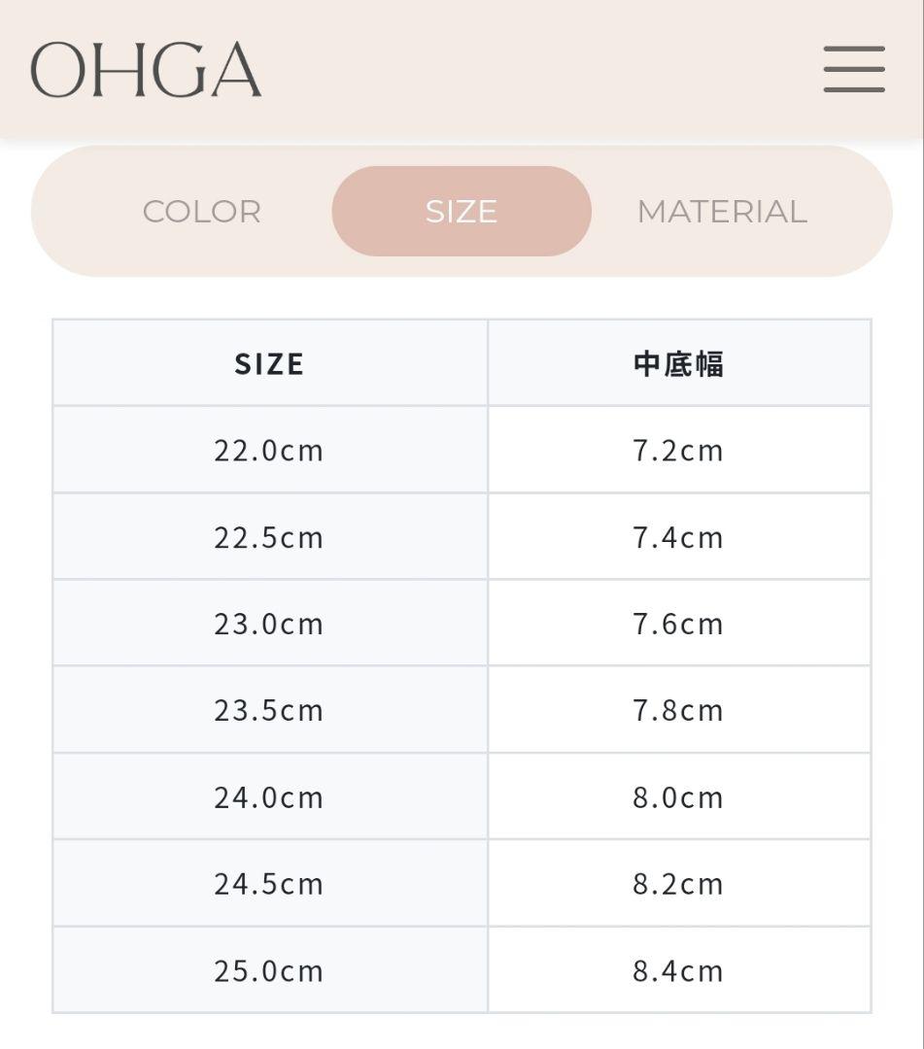Select the 23.5cm size cell
Viewport: 924px width, 1049px height.
coord(270,709)
